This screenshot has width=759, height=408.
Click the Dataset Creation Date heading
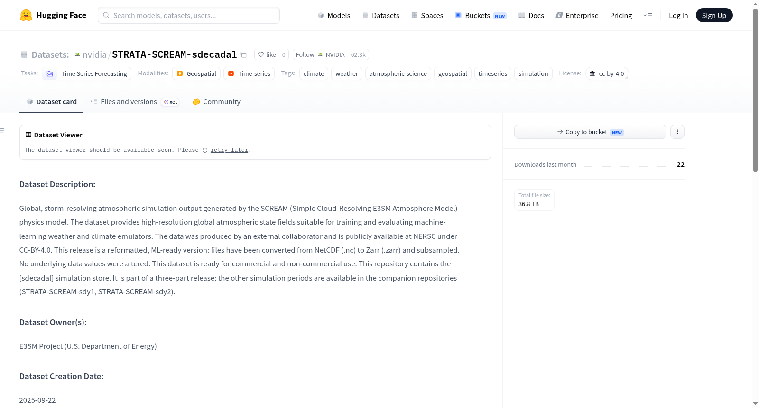(x=61, y=376)
